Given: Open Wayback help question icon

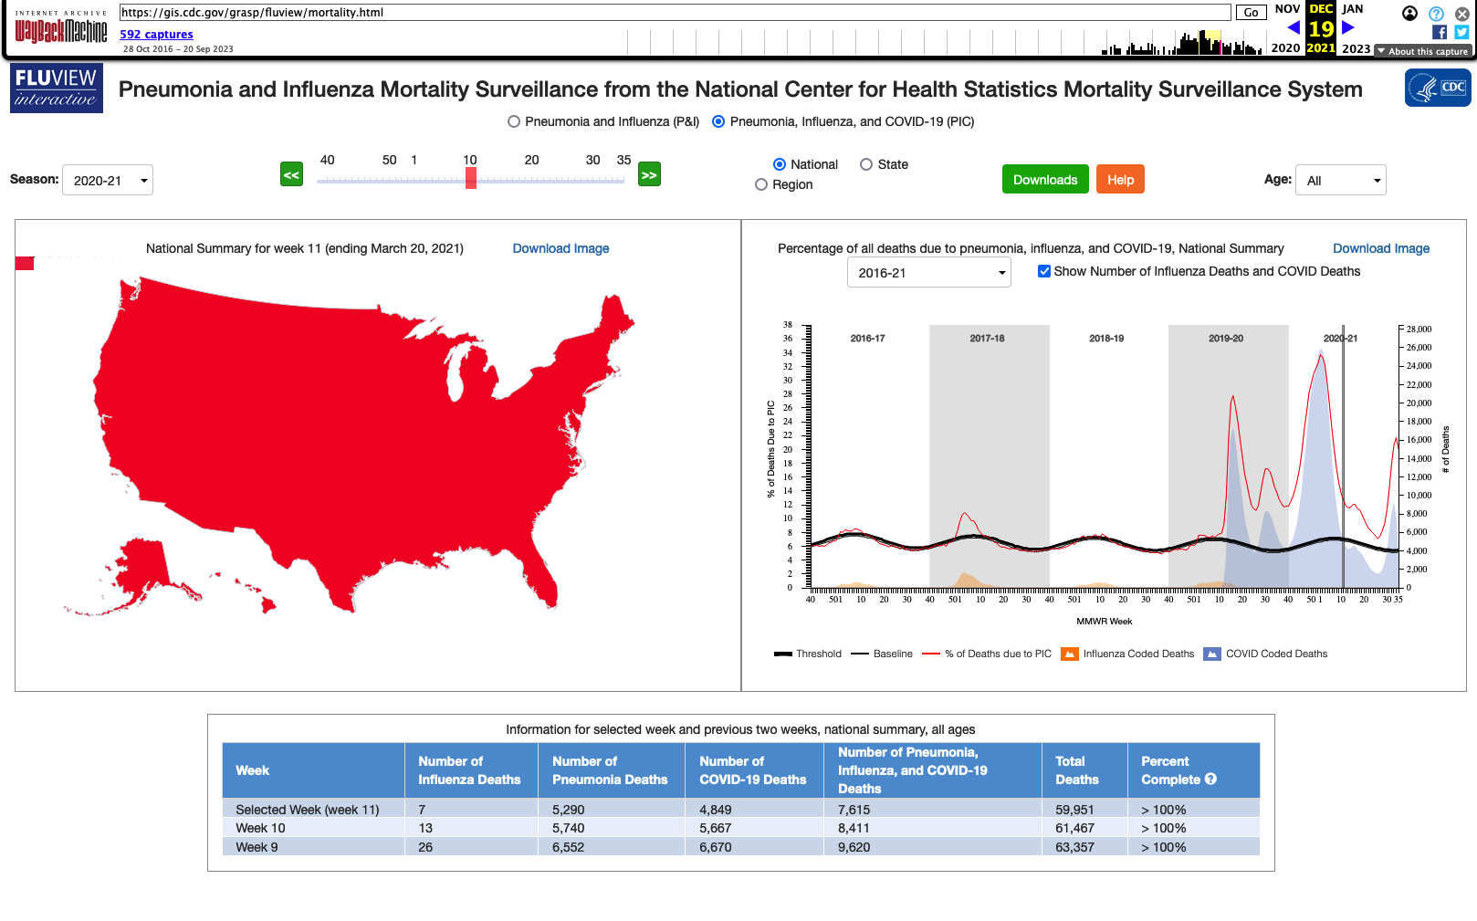Looking at the screenshot, I should pos(1436,14).
